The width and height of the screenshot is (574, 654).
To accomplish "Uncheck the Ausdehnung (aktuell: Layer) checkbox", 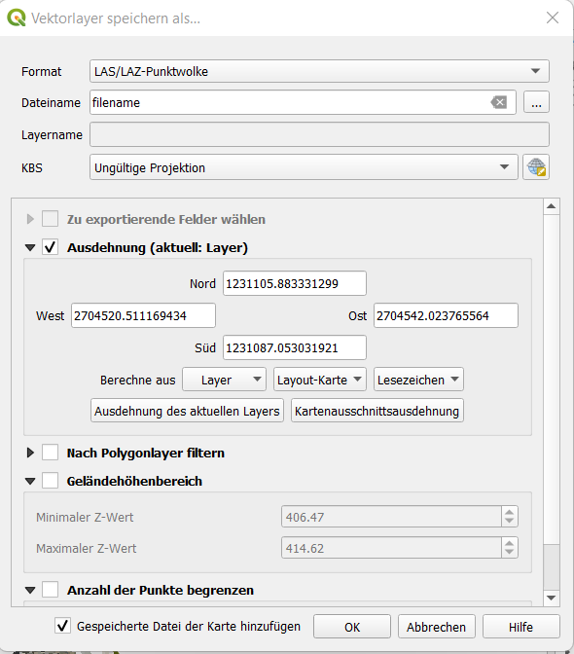I will point(50,247).
